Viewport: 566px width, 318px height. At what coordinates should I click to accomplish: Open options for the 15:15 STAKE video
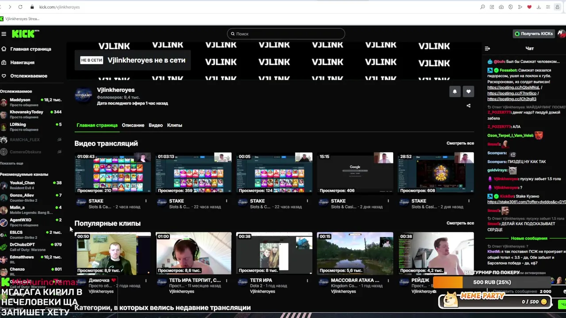tap(388, 201)
